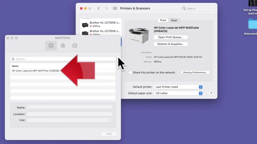The width and height of the screenshot is (257, 144).
Task: Select the IP printer globe icon
Action: [63, 45]
